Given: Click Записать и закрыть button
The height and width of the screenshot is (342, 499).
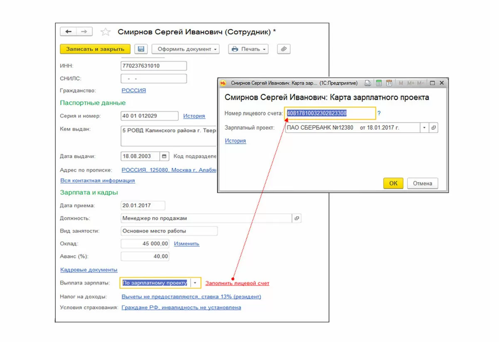Looking at the screenshot, I should coord(95,49).
